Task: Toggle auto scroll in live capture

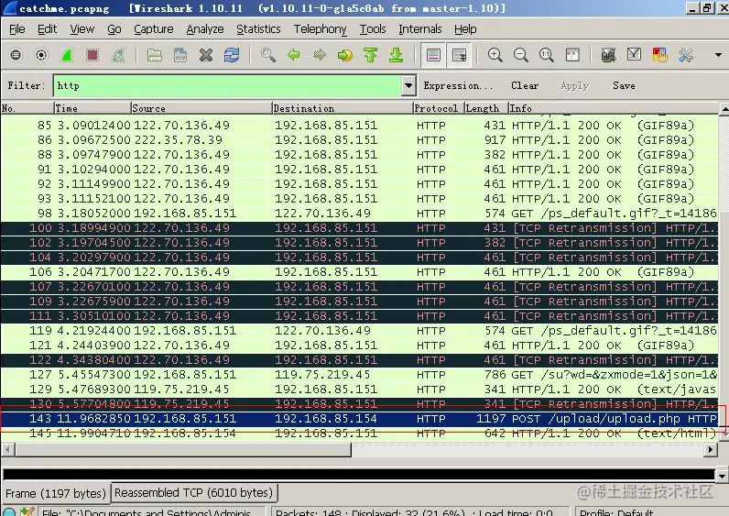Action: click(459, 55)
